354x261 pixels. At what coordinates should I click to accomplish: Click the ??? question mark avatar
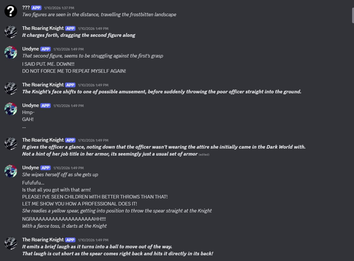coord(11,11)
